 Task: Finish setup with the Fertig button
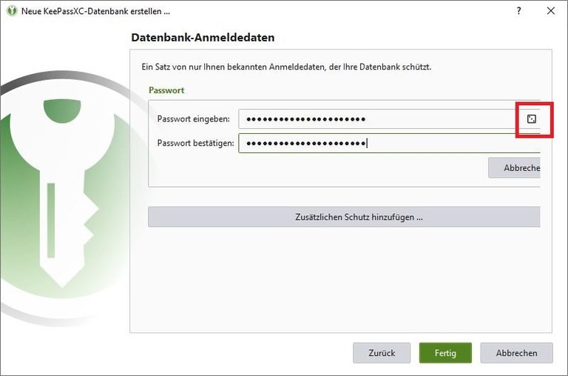pyautogui.click(x=445, y=353)
